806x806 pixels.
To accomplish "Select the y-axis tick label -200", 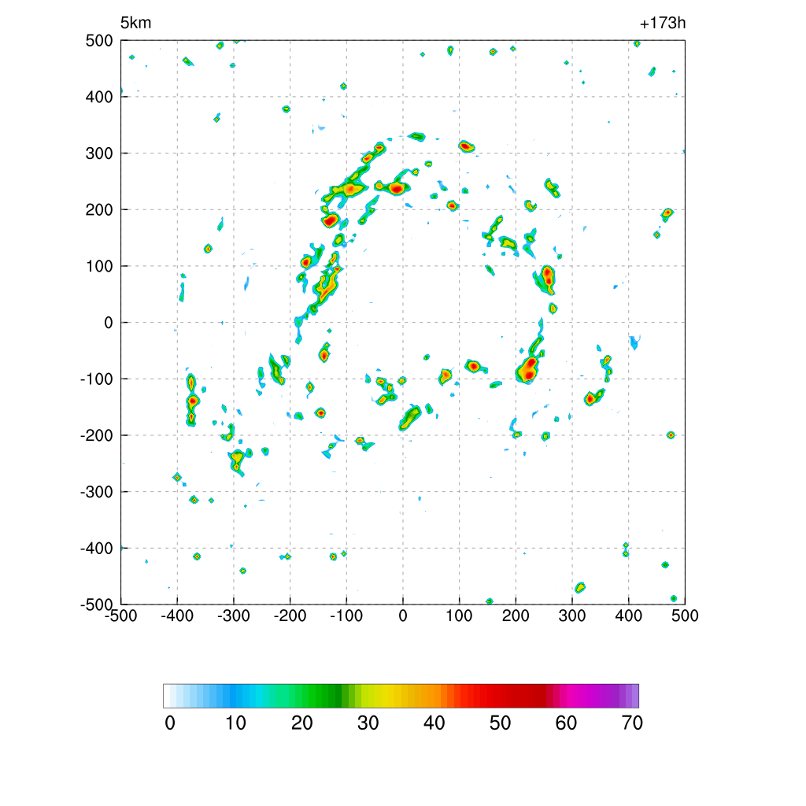I will click(x=97, y=435).
